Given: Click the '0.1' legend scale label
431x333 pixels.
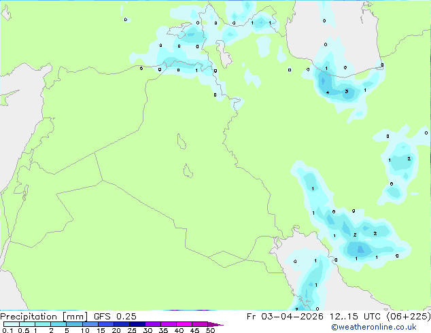Looking at the screenshot, I should pos(7,330).
